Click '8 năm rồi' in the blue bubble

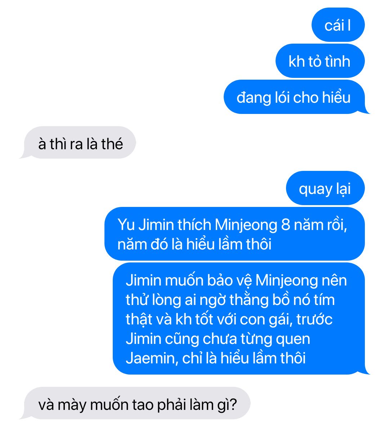(314, 225)
